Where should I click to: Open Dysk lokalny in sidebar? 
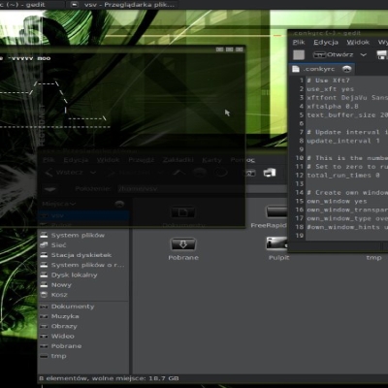coord(74,275)
